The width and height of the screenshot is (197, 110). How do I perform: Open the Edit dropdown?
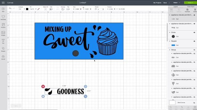pyautogui.click(x=51, y=9)
